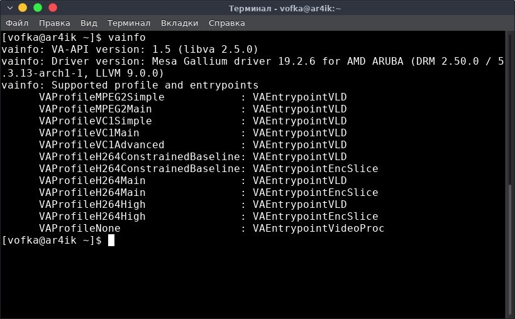Open the Файл menu
The image size is (515, 319).
tap(17, 23)
